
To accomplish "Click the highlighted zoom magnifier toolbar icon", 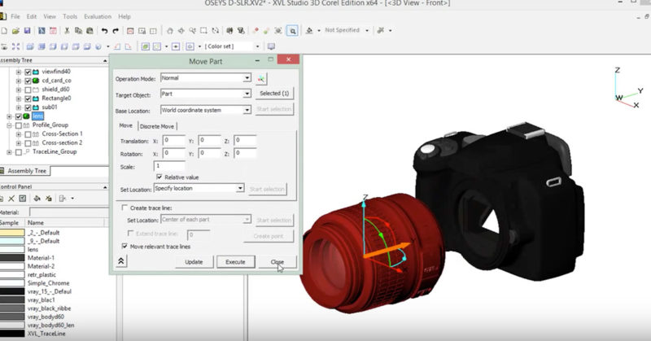I will pyautogui.click(x=292, y=31).
